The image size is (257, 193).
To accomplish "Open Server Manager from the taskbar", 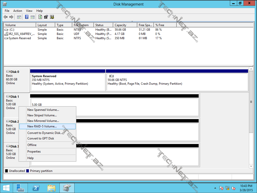I will pyautogui.click(x=20, y=188).
